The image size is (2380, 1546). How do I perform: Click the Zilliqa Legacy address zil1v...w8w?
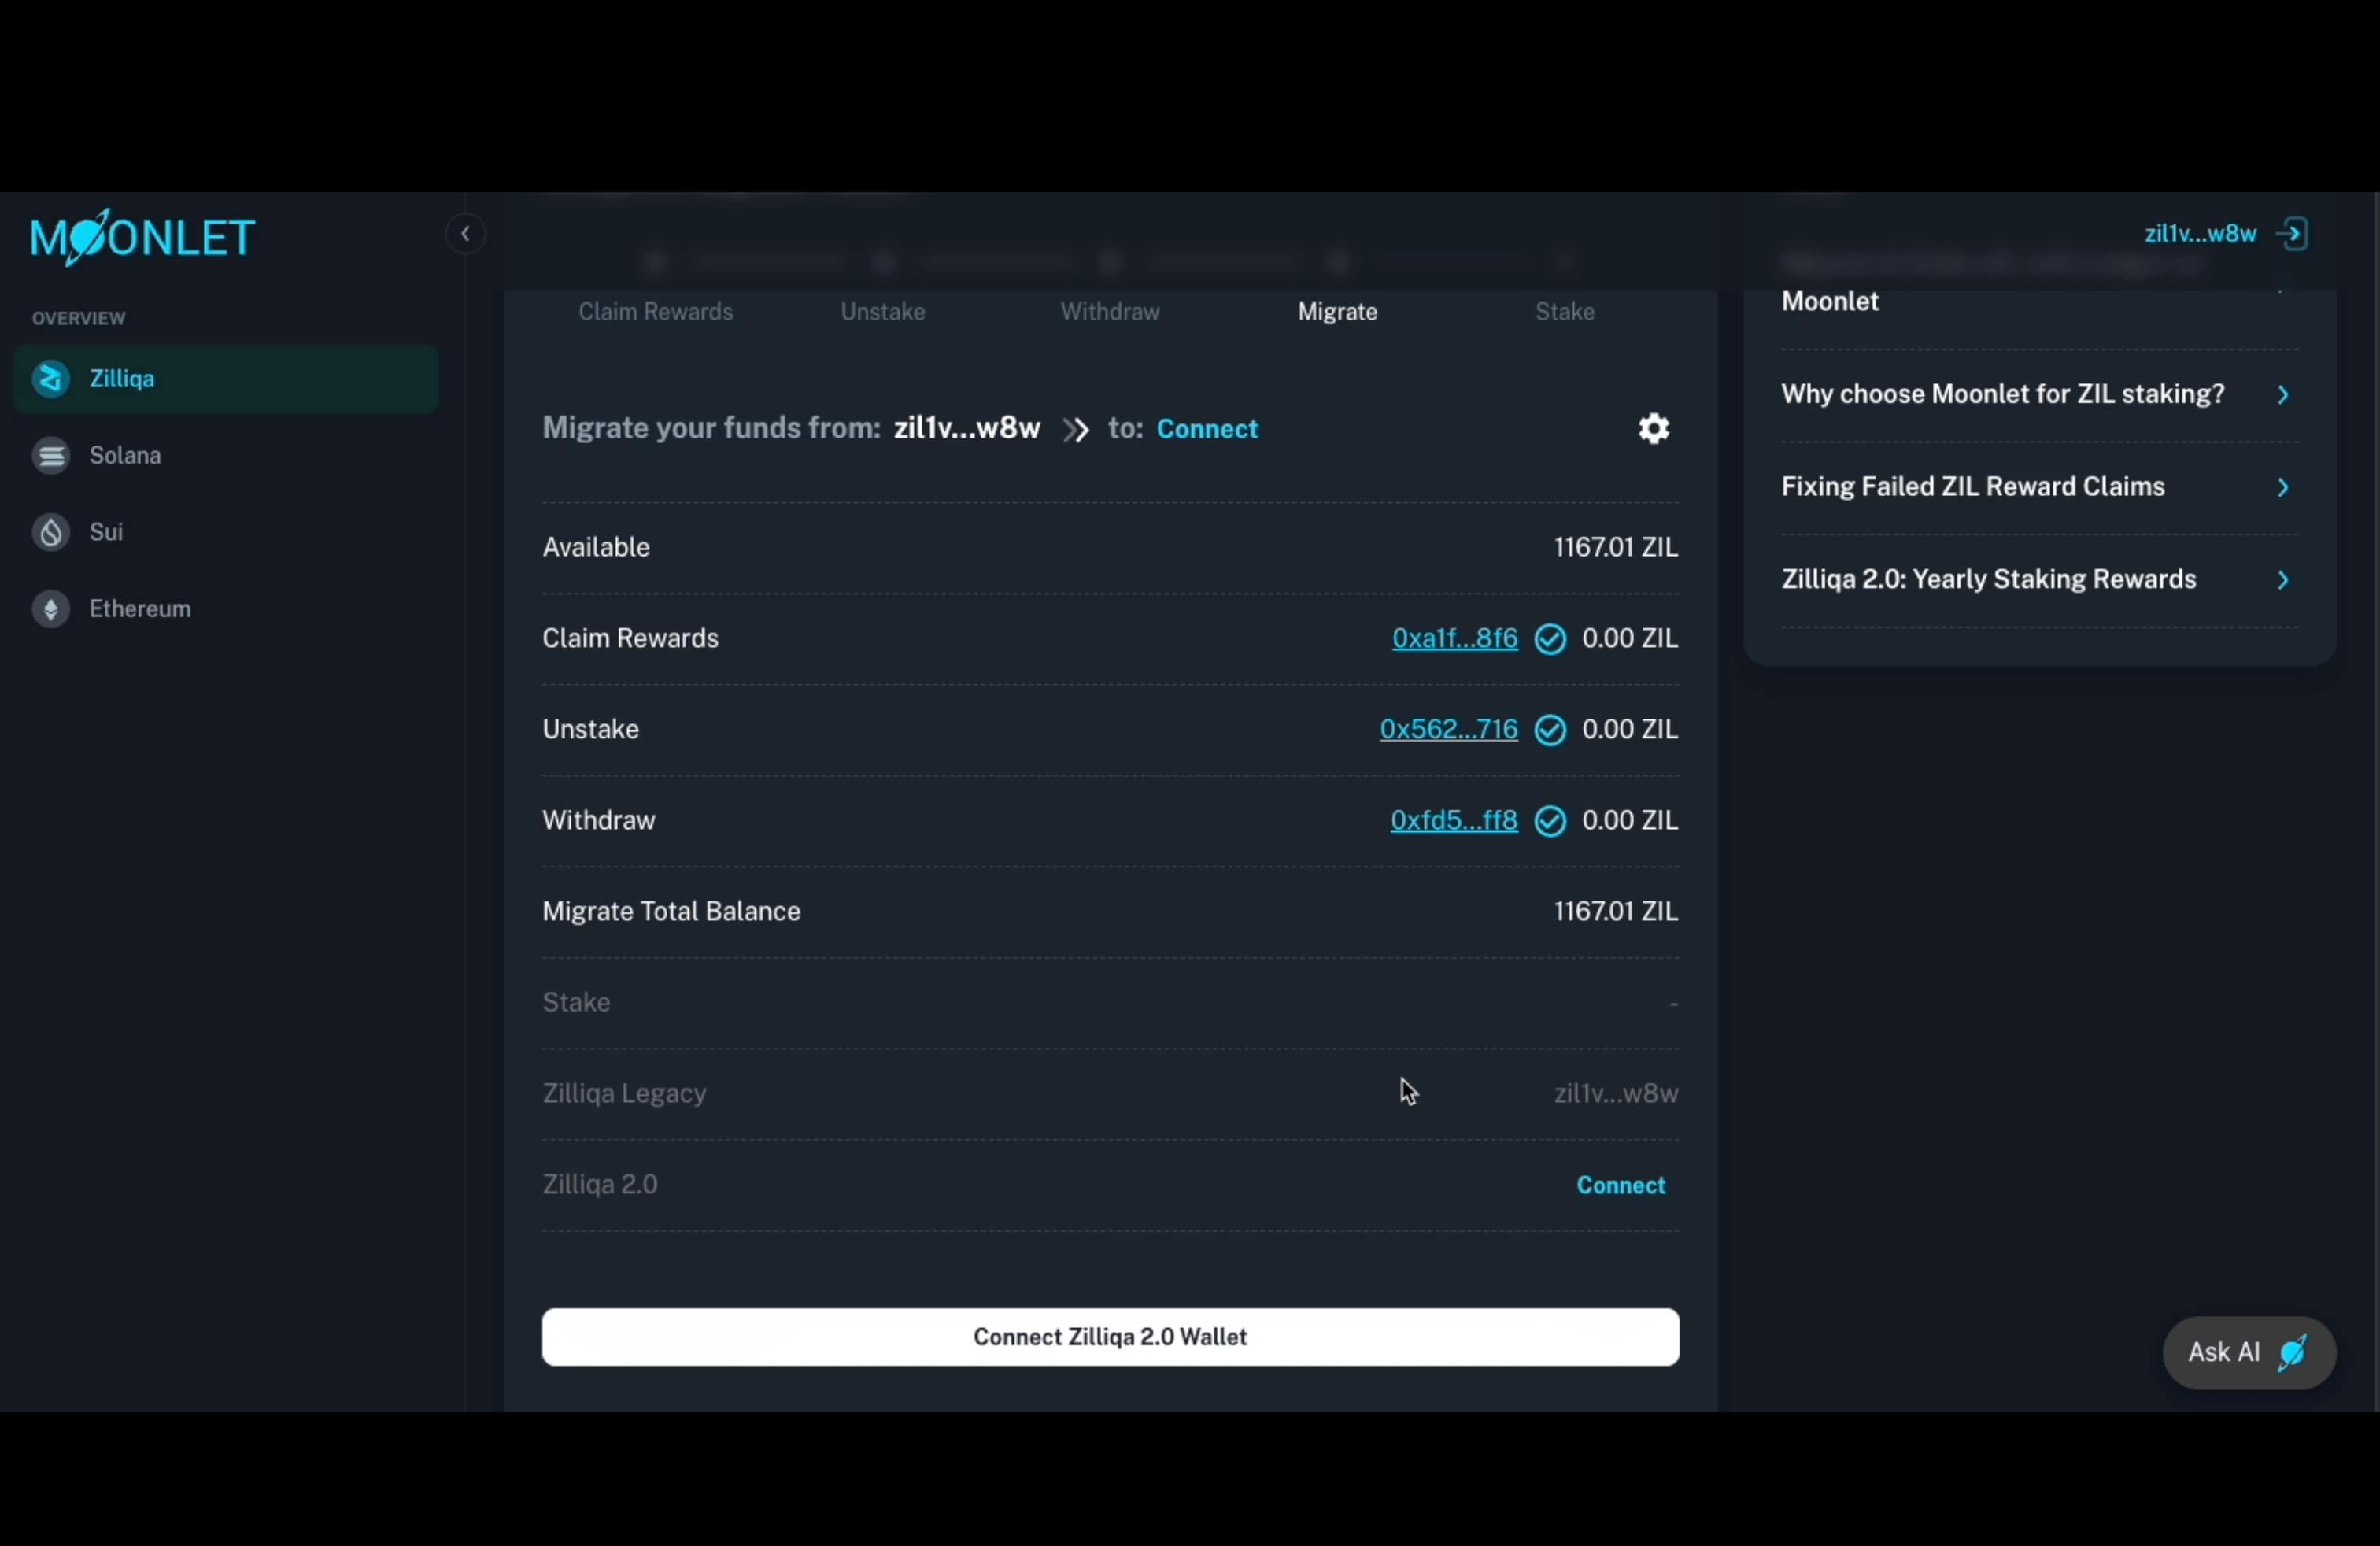click(x=1616, y=1093)
